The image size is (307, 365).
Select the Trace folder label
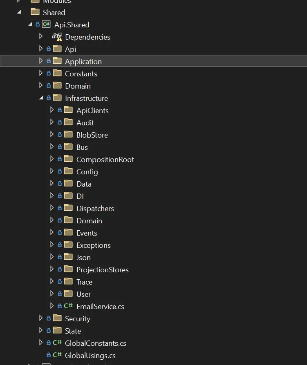84,282
